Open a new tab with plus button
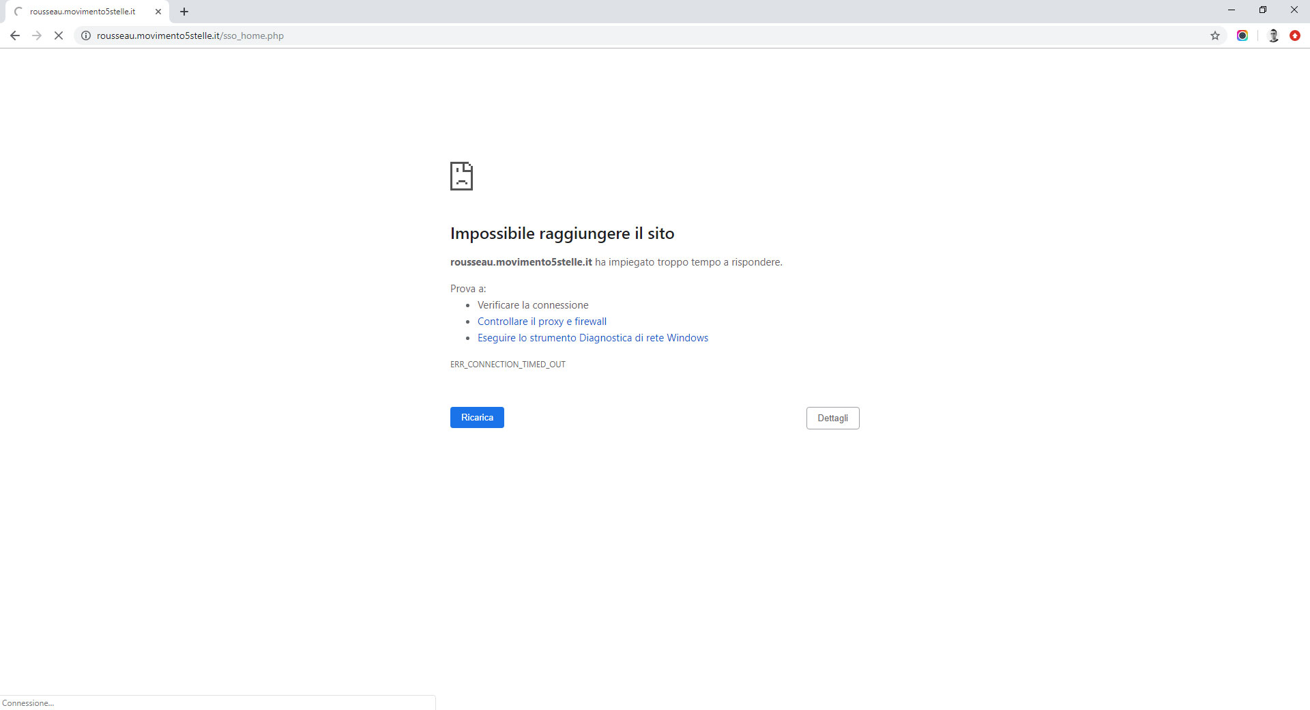 184,12
